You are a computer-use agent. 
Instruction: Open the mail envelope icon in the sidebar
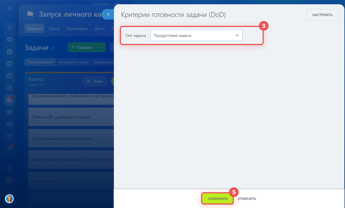tap(9, 136)
